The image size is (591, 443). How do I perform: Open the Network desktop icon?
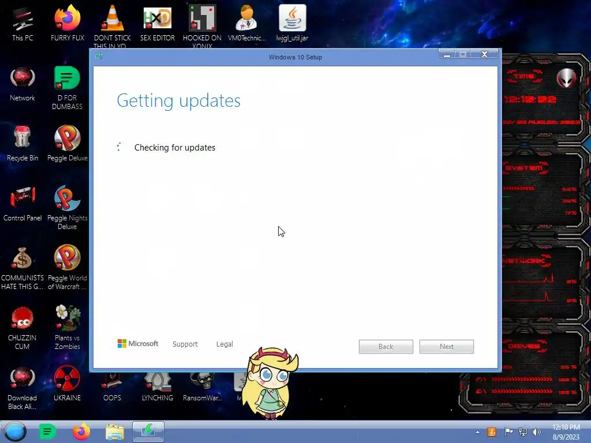(23, 84)
